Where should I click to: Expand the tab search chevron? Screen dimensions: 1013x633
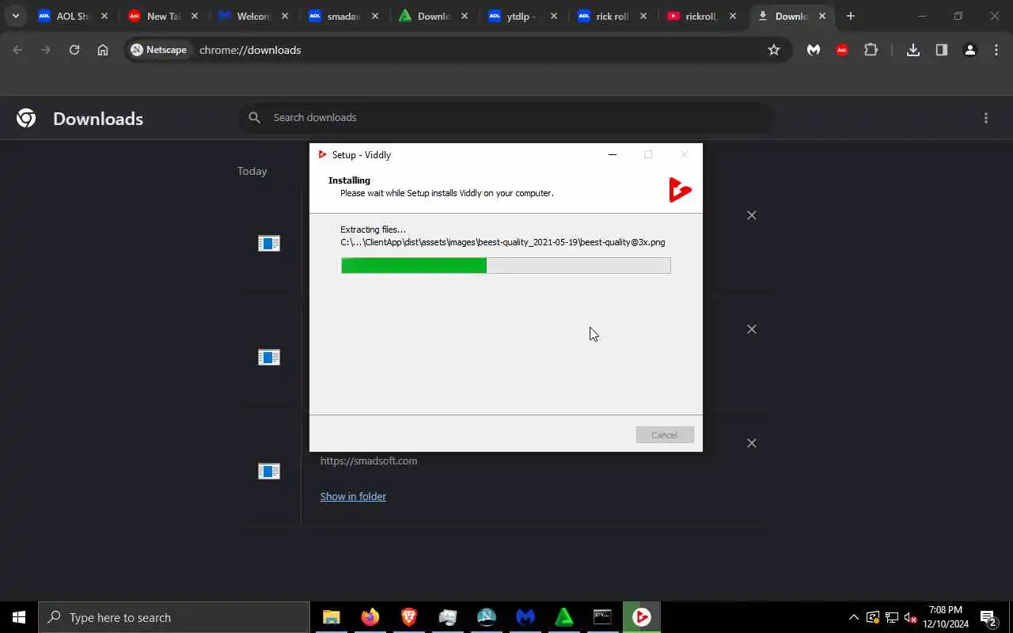coord(15,16)
